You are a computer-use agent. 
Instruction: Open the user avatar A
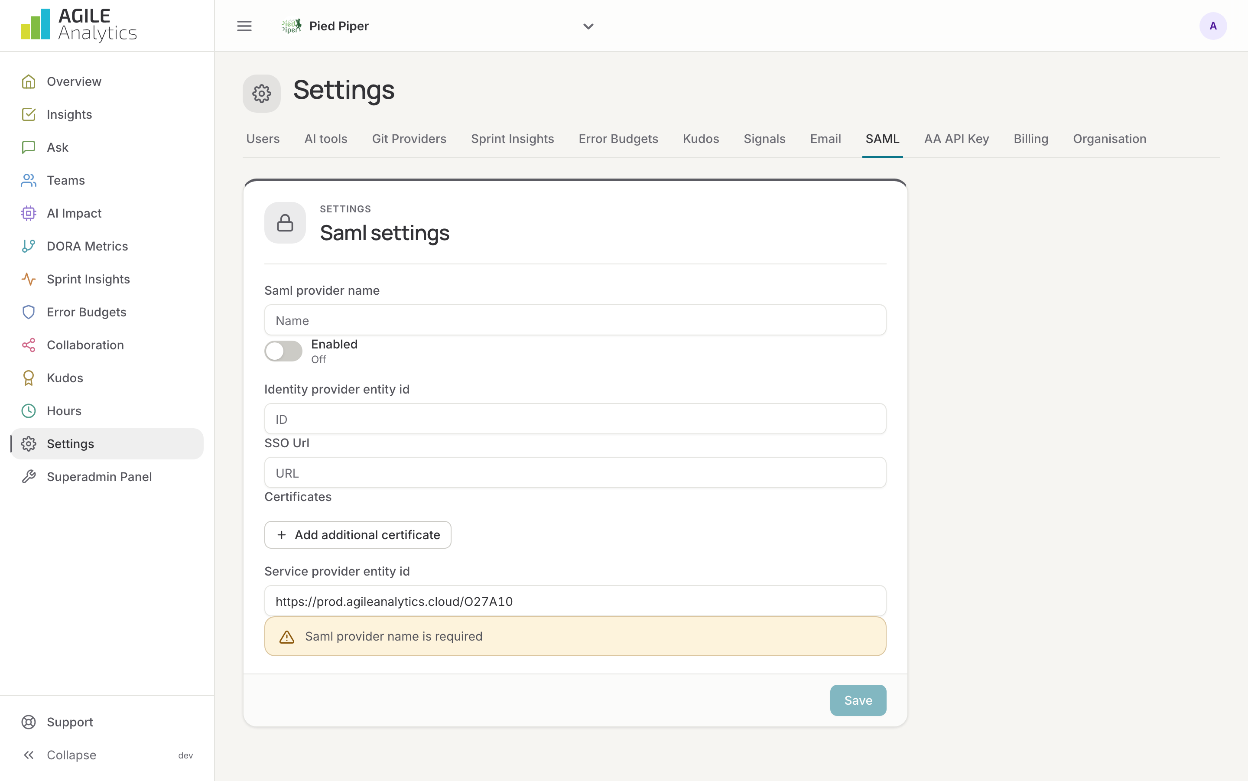(1213, 26)
